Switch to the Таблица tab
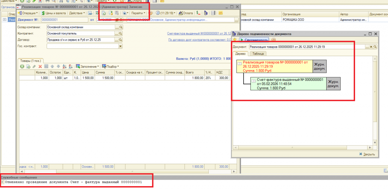The width and height of the screenshot is (388, 193). [x=258, y=53]
